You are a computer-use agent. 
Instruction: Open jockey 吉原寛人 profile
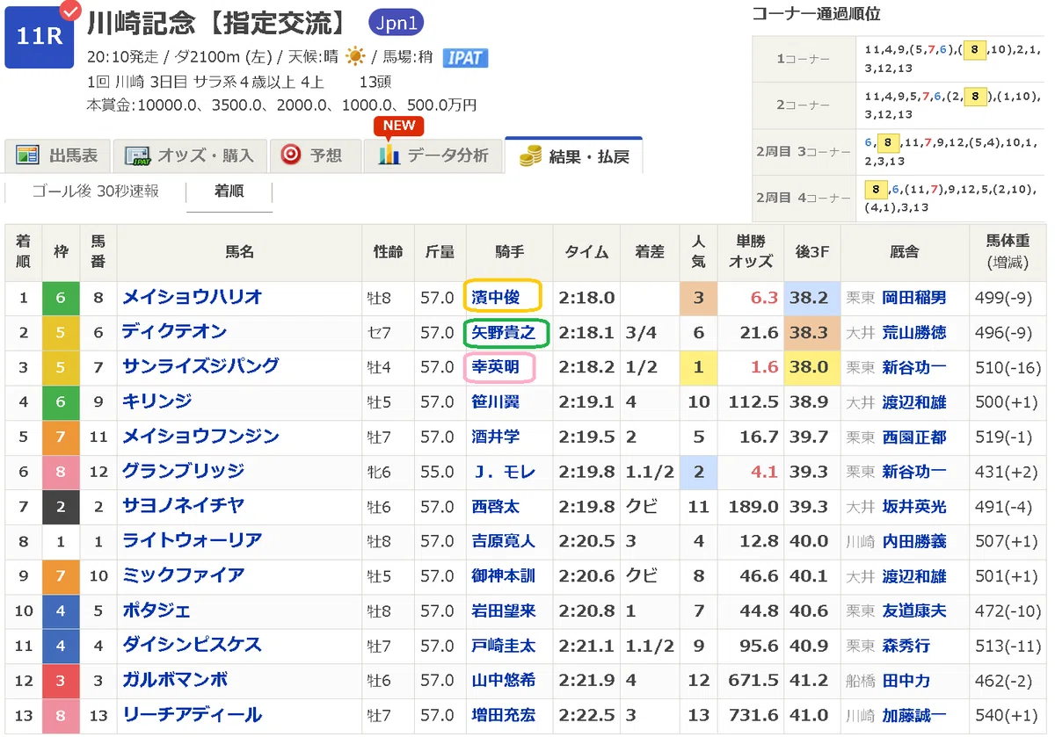tap(504, 542)
